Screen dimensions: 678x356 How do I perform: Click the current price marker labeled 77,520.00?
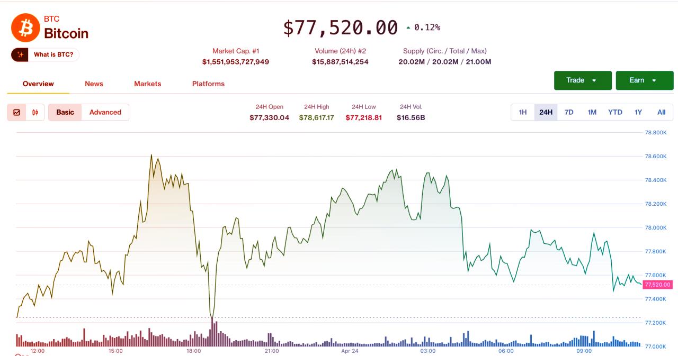pyautogui.click(x=658, y=285)
